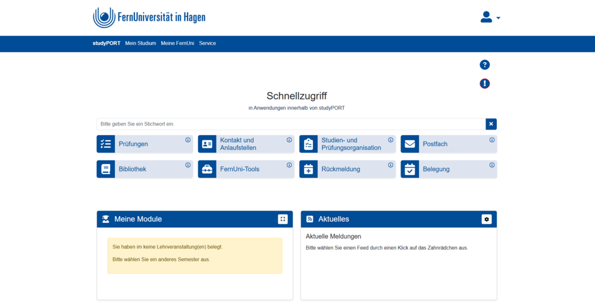This screenshot has height=302, width=595.
Task: Open Kontakt und Anlaufstellen tile
Action: pos(246,144)
